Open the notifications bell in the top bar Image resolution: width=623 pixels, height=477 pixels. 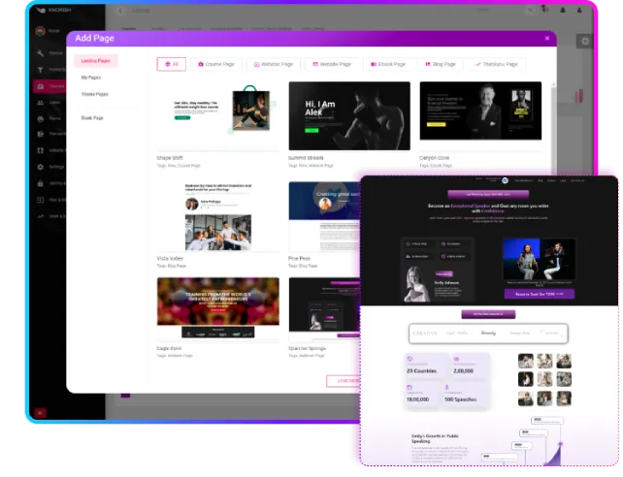coord(563,11)
